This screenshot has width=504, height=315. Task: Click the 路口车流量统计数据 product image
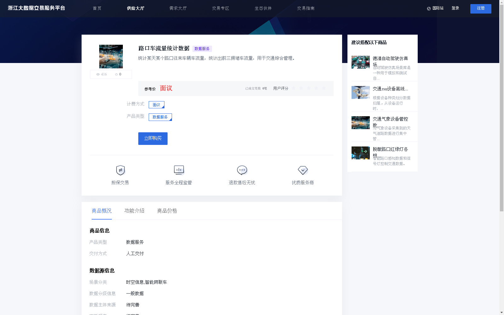click(111, 56)
